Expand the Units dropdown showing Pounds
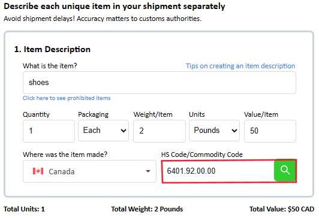Image resolution: width=319 pixels, height=218 pixels. [214, 131]
